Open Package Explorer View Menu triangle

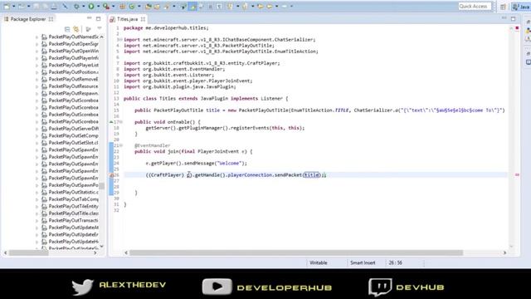pyautogui.click(x=100, y=29)
